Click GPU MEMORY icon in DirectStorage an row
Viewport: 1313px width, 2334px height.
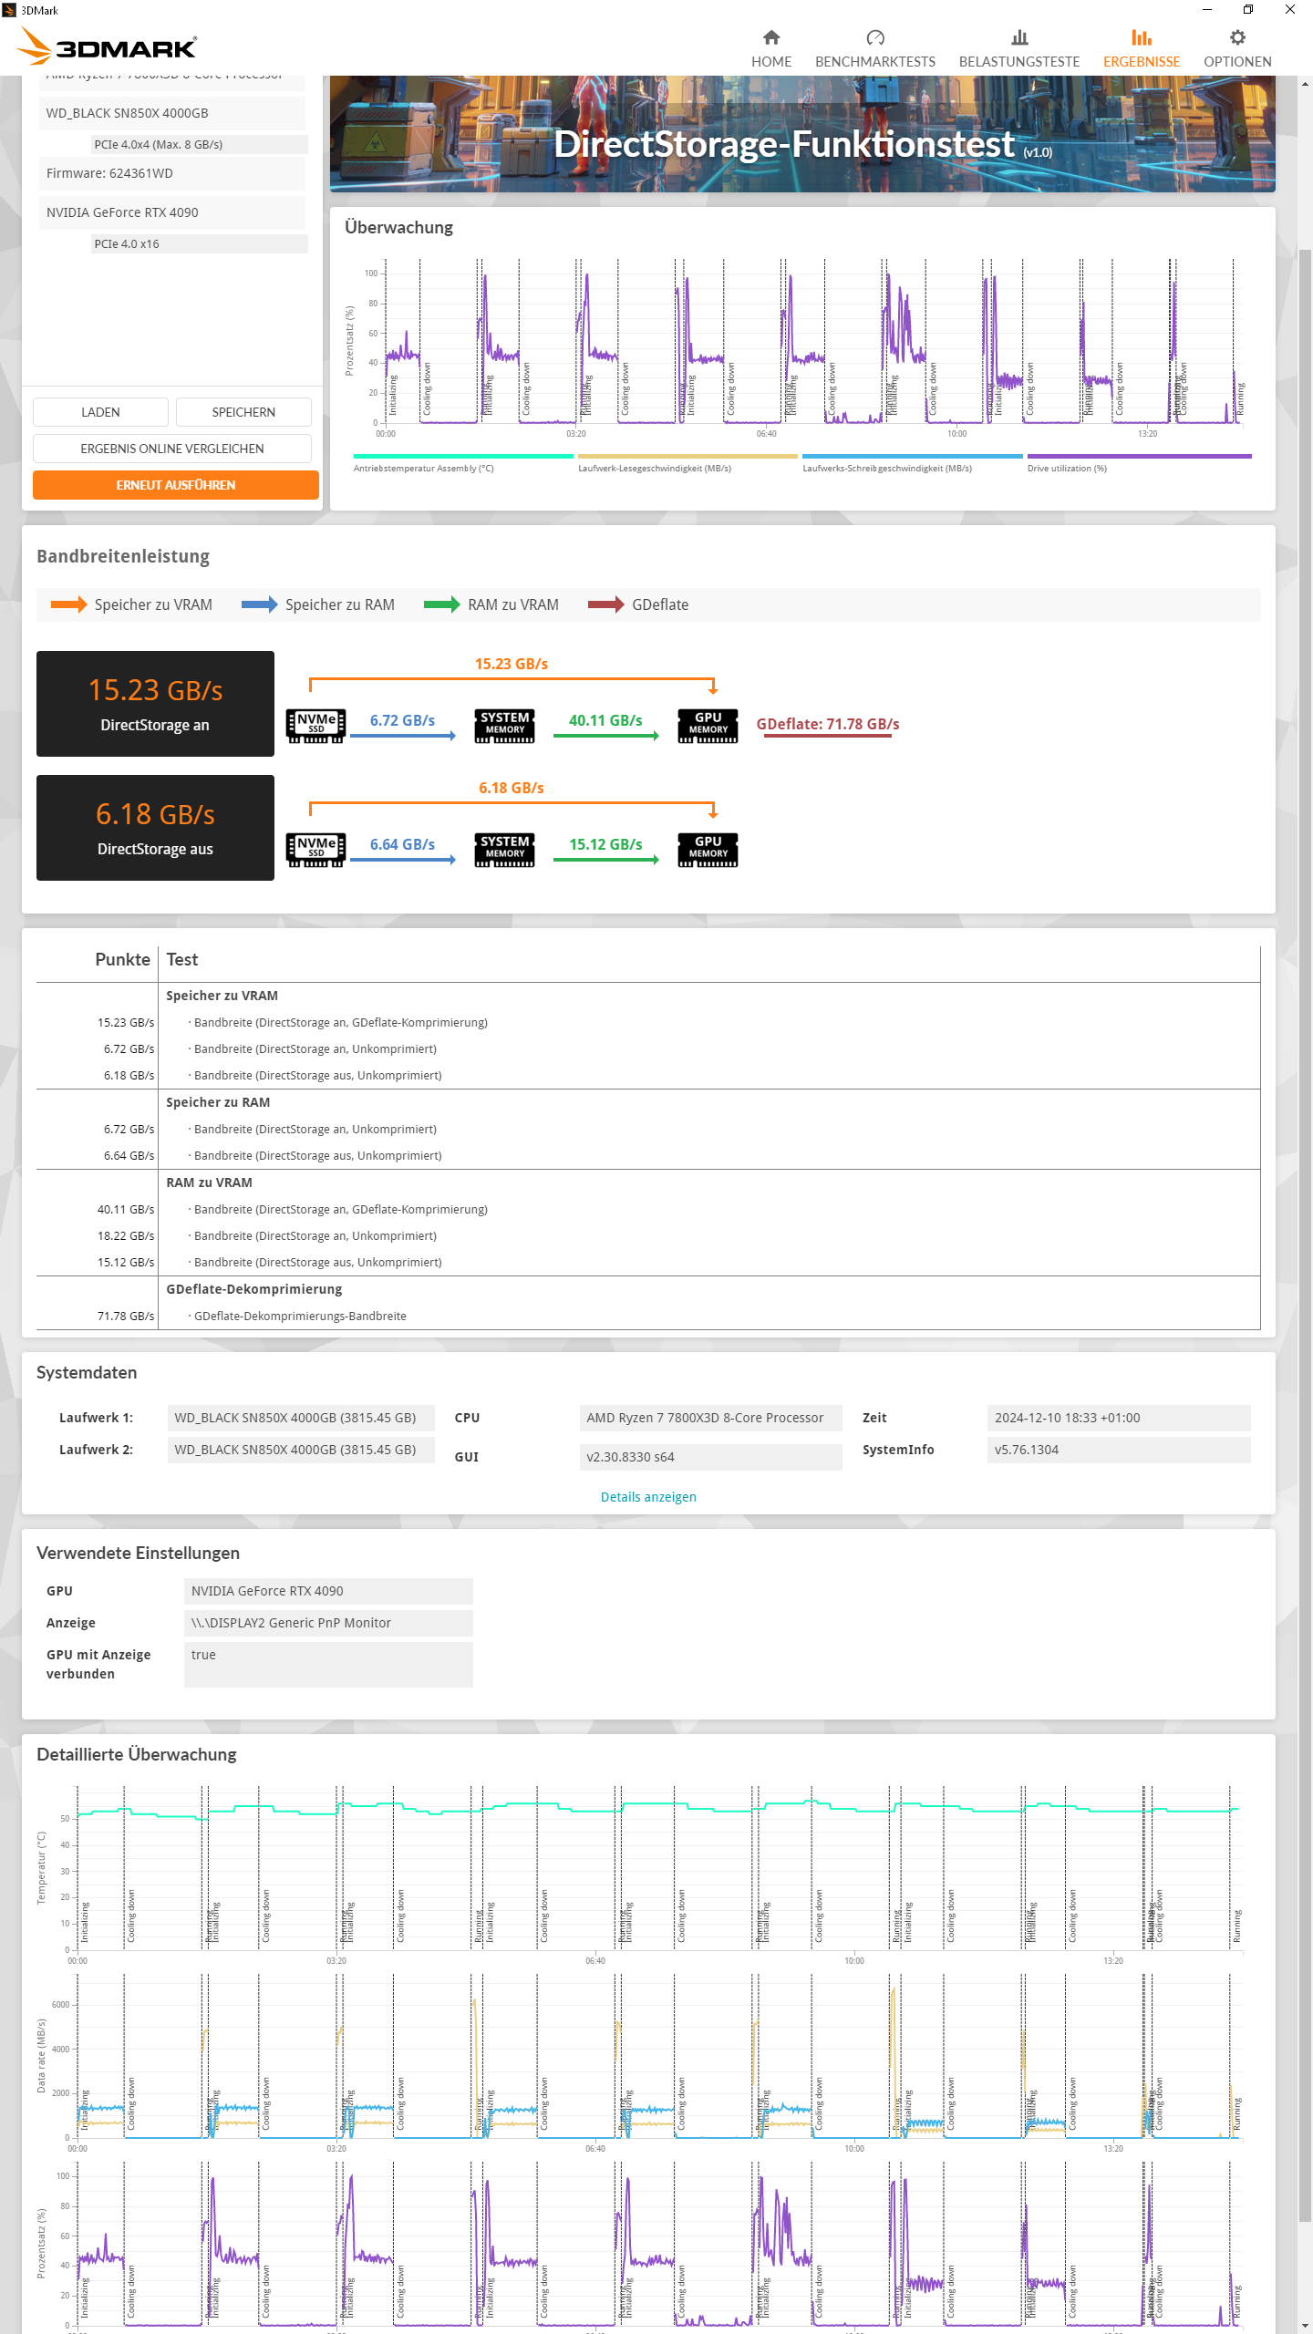click(708, 726)
